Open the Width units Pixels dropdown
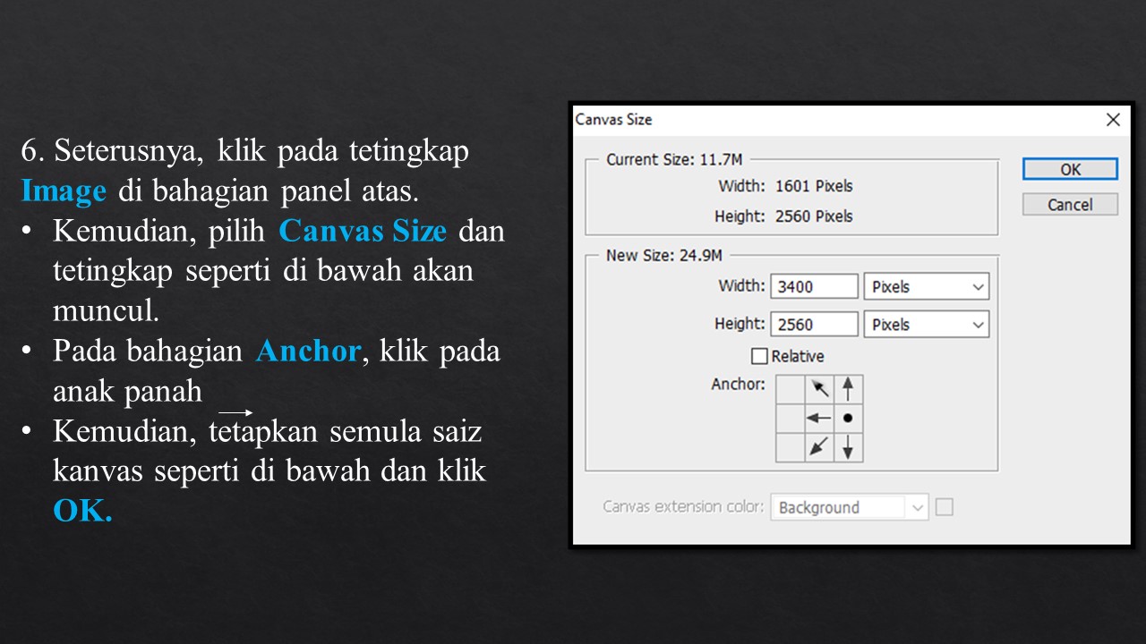Image resolution: width=1146 pixels, height=644 pixels. point(926,285)
